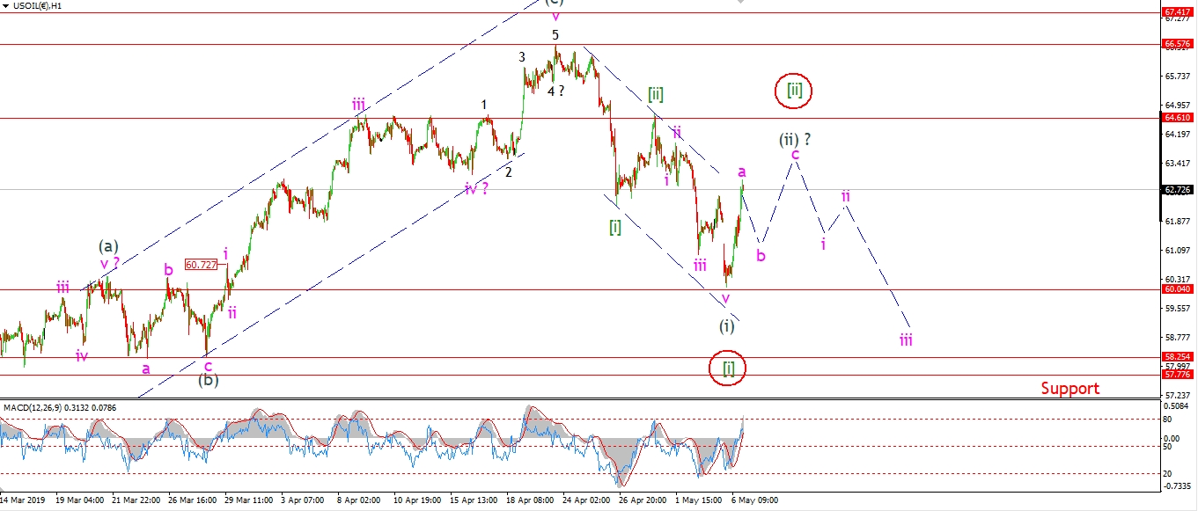Click the red Support text label
The height and width of the screenshot is (511, 1198).
[x=1069, y=388]
